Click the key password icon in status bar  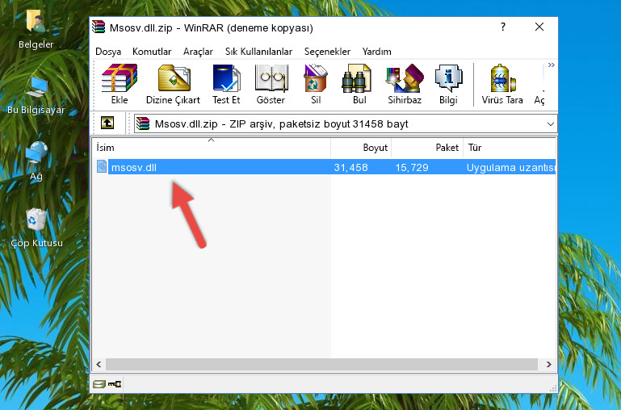[115, 384]
